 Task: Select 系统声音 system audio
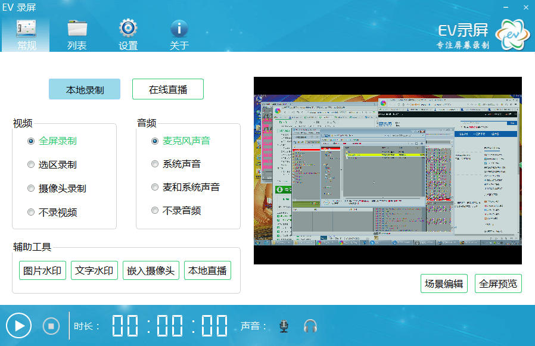coord(176,164)
